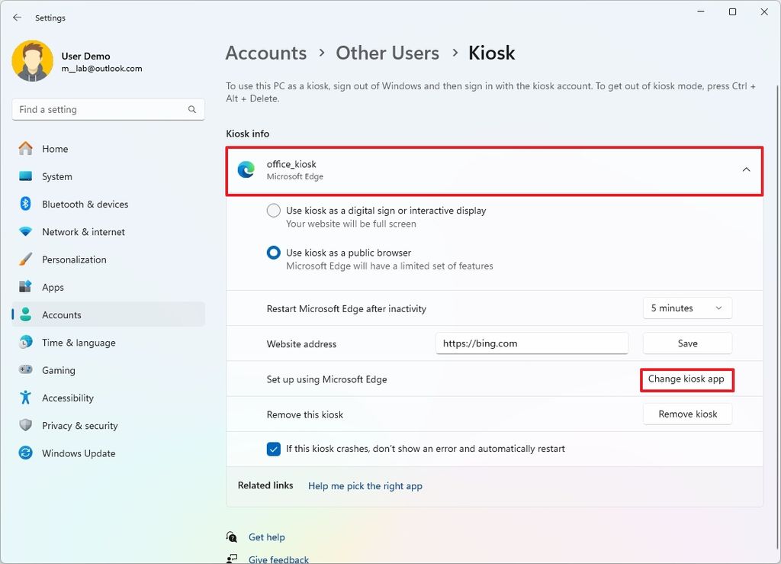Click the Network & internet Wi-Fi icon
The height and width of the screenshot is (564, 781).
[26, 232]
